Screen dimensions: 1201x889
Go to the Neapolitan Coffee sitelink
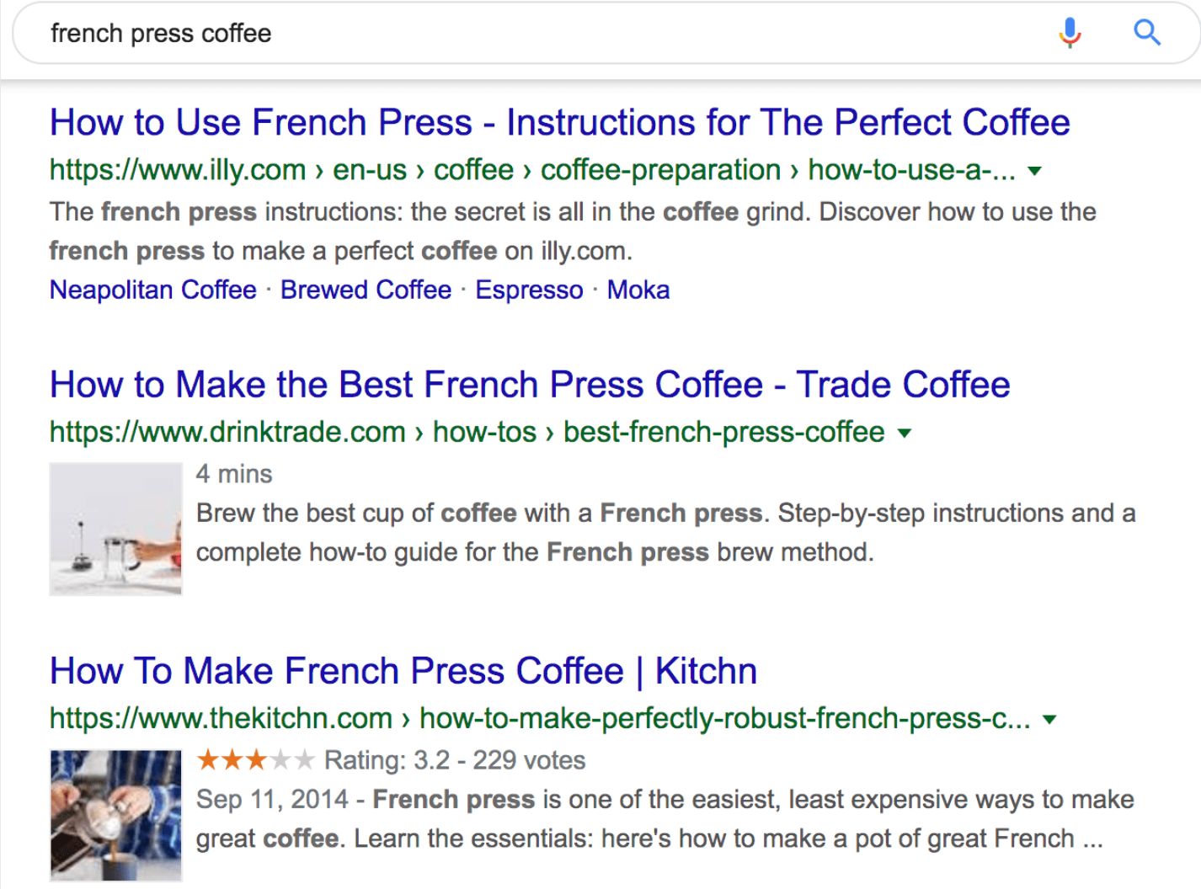153,290
